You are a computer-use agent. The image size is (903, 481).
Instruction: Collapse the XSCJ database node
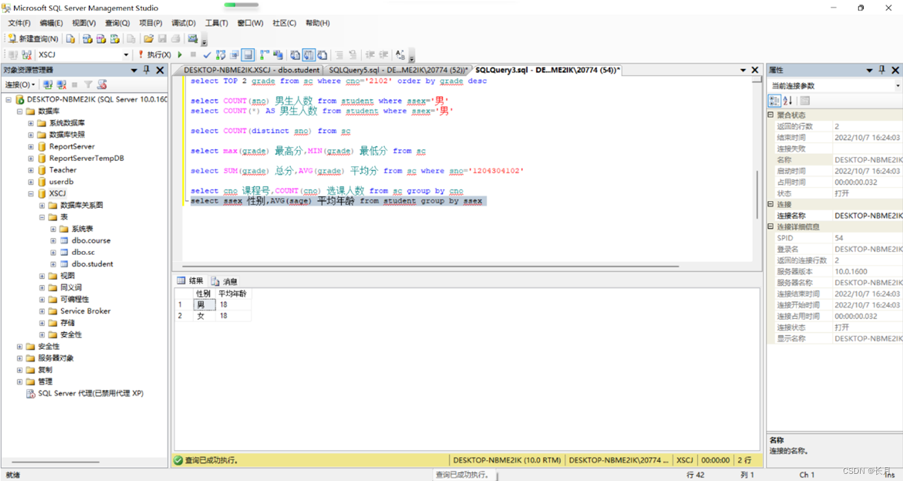click(31, 194)
